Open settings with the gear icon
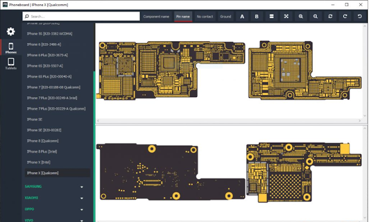369x222 pixels. [11, 31]
